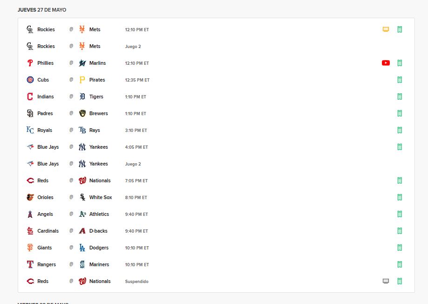Click the Padres team logo
This screenshot has width=428, height=304.
(x=30, y=113)
